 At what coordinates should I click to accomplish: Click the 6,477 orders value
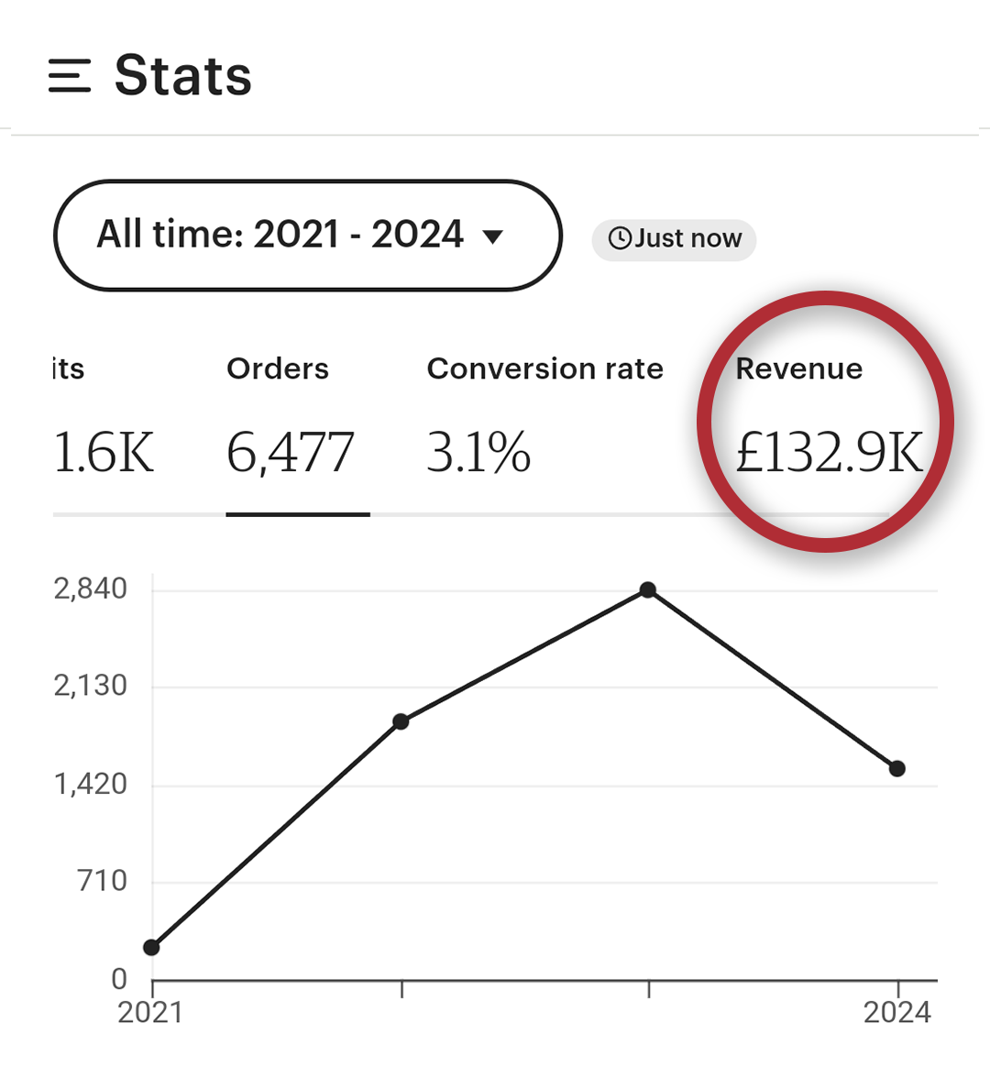click(x=290, y=452)
